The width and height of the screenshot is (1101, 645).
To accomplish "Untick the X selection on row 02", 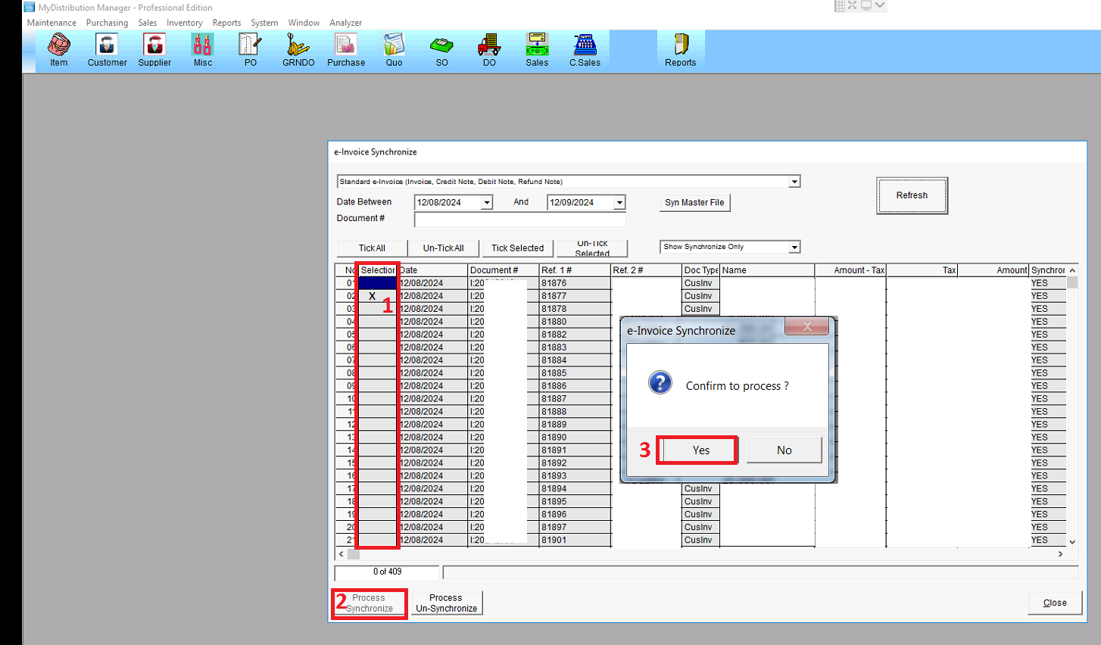I will [x=373, y=296].
